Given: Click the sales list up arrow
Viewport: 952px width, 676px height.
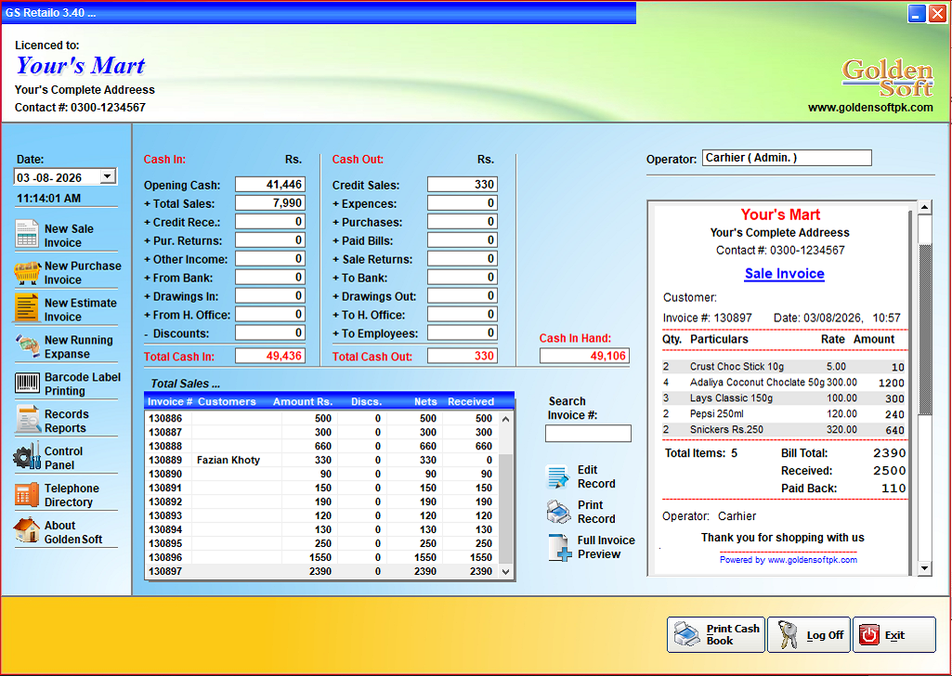Looking at the screenshot, I should [x=506, y=419].
